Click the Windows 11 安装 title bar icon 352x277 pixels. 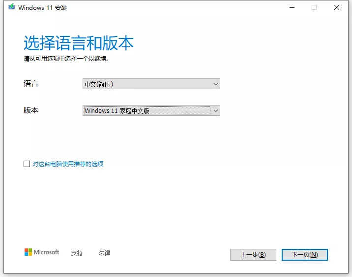[11, 7]
